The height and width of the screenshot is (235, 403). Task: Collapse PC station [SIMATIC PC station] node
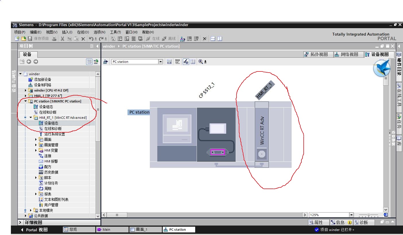[26, 101]
